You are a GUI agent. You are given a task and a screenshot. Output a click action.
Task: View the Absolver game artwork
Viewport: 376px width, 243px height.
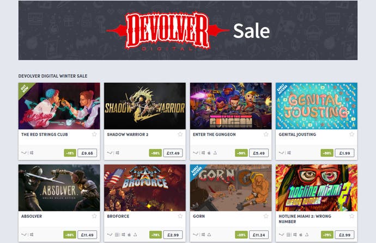pyautogui.click(x=59, y=187)
